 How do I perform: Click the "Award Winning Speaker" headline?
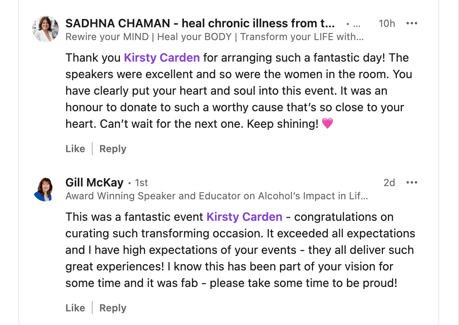coord(216,196)
